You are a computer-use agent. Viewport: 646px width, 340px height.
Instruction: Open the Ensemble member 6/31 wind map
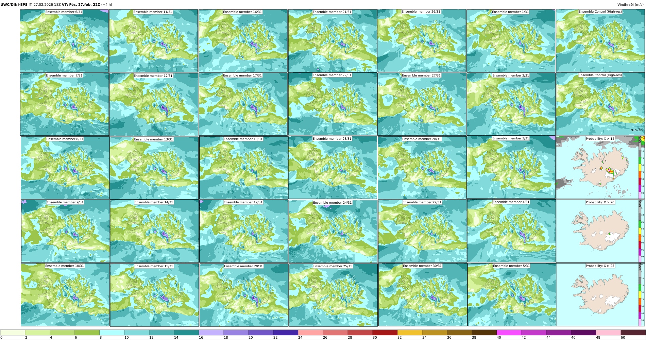(x=64, y=41)
